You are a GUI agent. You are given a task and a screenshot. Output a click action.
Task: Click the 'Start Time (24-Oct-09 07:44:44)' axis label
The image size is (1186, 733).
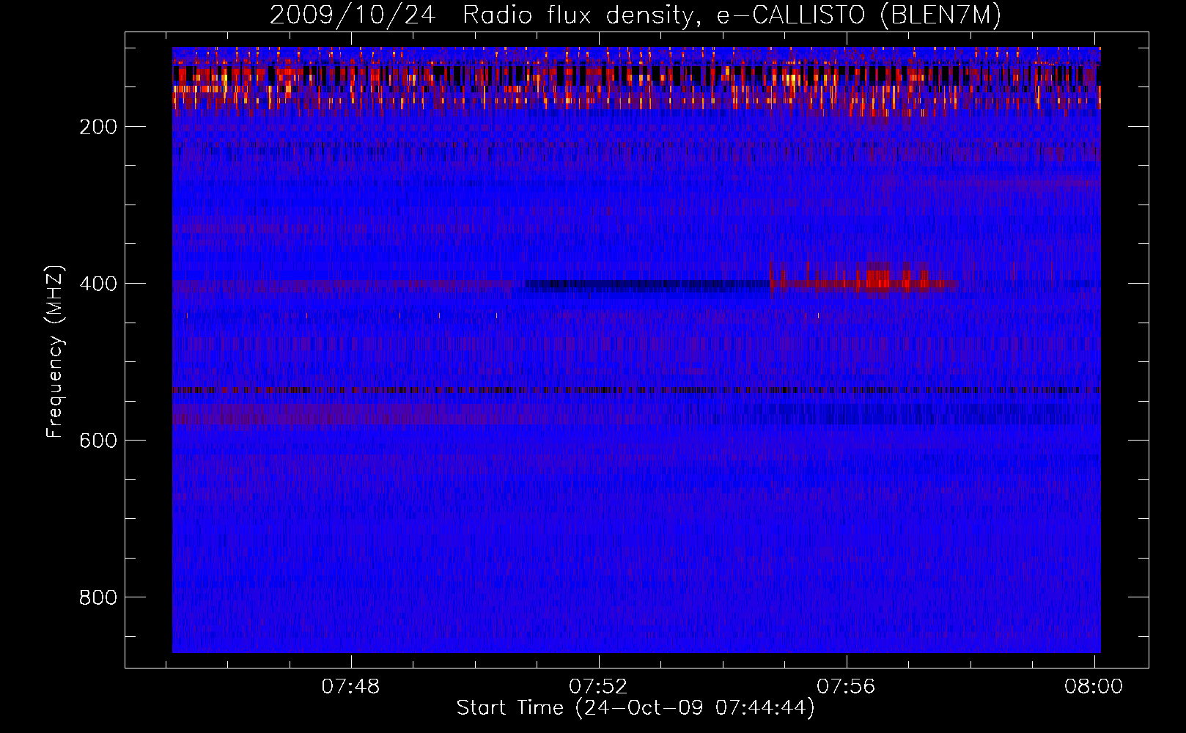636,708
